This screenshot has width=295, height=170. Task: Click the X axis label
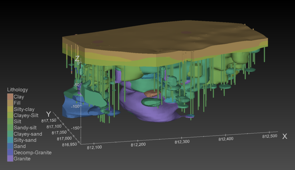[285, 136]
